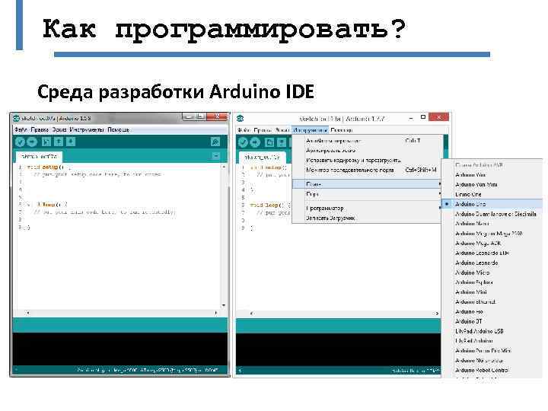Choose Arduino Robot Control board entry
Viewport: 548px width, 411px height.
pos(492,371)
